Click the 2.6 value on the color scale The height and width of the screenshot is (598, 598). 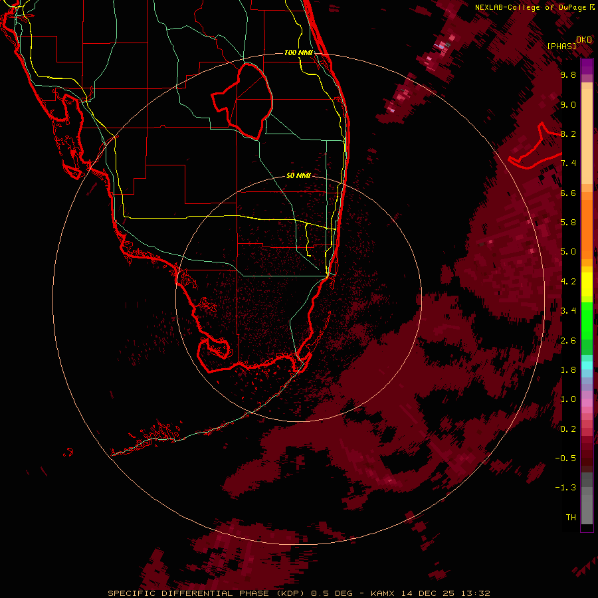point(568,341)
